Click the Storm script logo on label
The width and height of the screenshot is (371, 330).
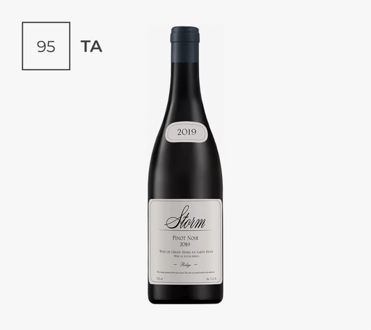pyautogui.click(x=185, y=218)
